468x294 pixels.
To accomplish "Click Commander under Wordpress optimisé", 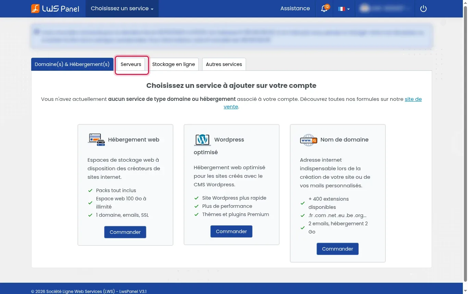I will tap(231, 231).
